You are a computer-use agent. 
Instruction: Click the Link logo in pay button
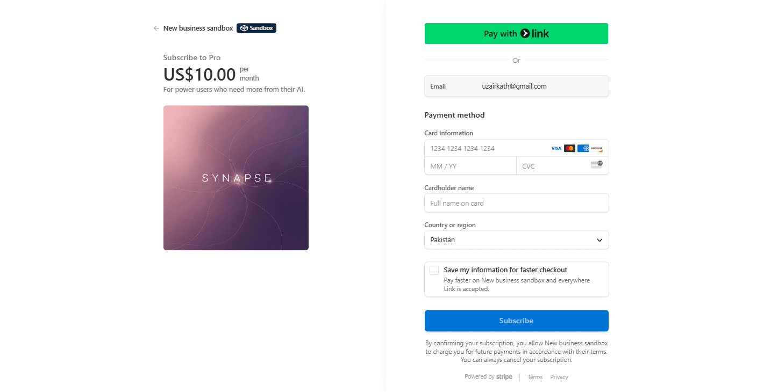click(x=534, y=34)
